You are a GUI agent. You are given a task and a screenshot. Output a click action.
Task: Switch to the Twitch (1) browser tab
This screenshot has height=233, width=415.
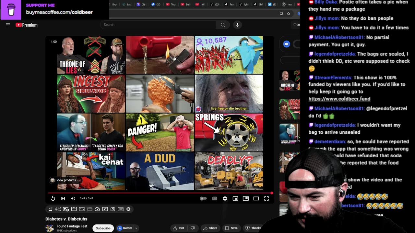(141, 5)
